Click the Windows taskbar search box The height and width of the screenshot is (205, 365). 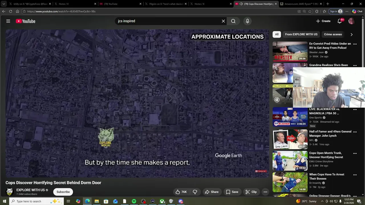click(x=36, y=201)
